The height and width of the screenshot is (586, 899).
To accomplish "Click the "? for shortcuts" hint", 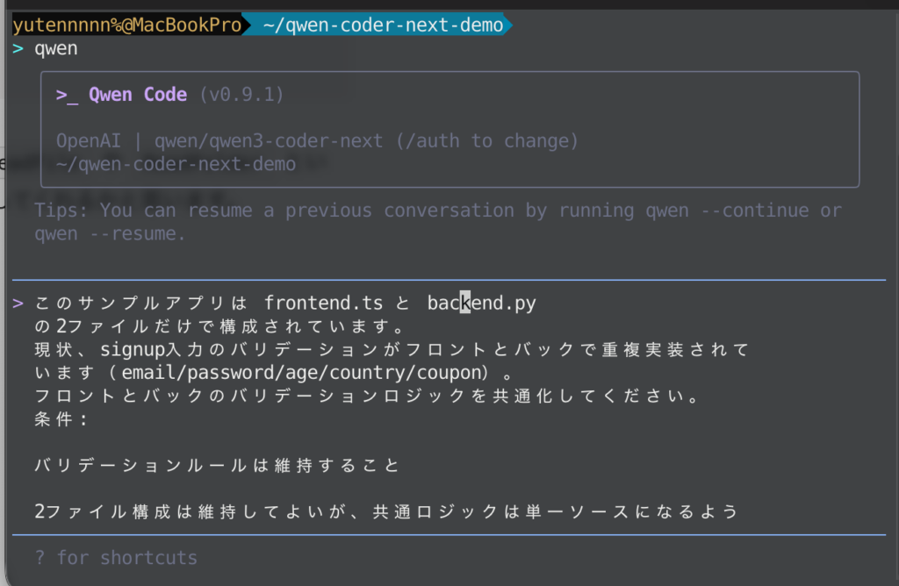I will click(116, 558).
